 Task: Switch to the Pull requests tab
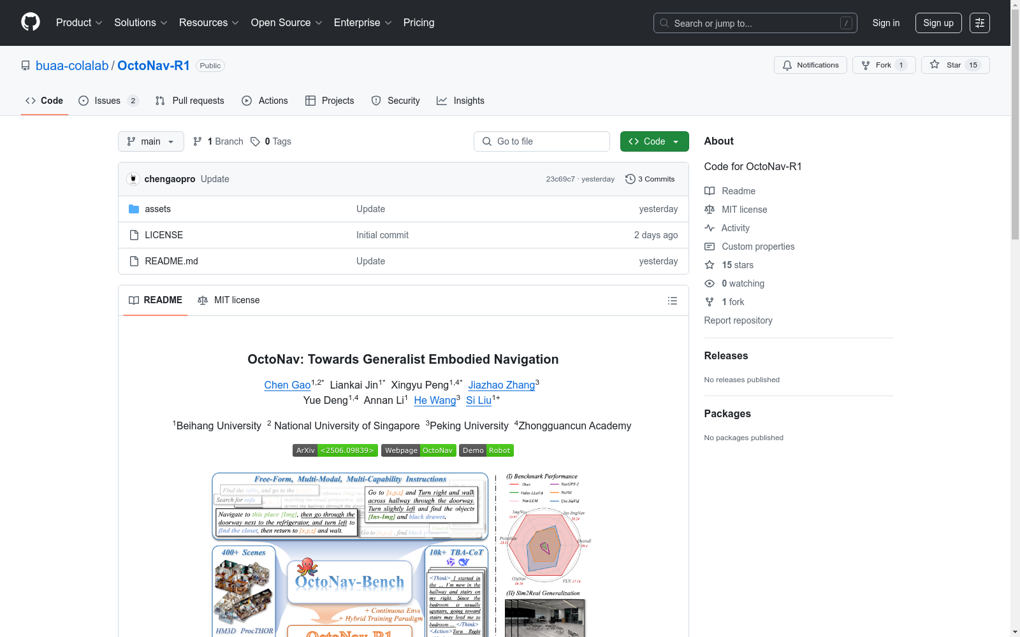pos(189,101)
